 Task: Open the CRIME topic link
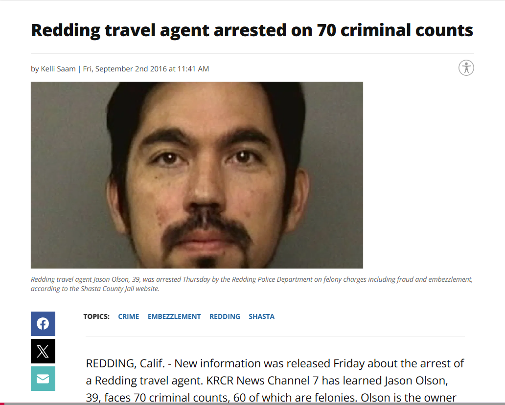(129, 316)
